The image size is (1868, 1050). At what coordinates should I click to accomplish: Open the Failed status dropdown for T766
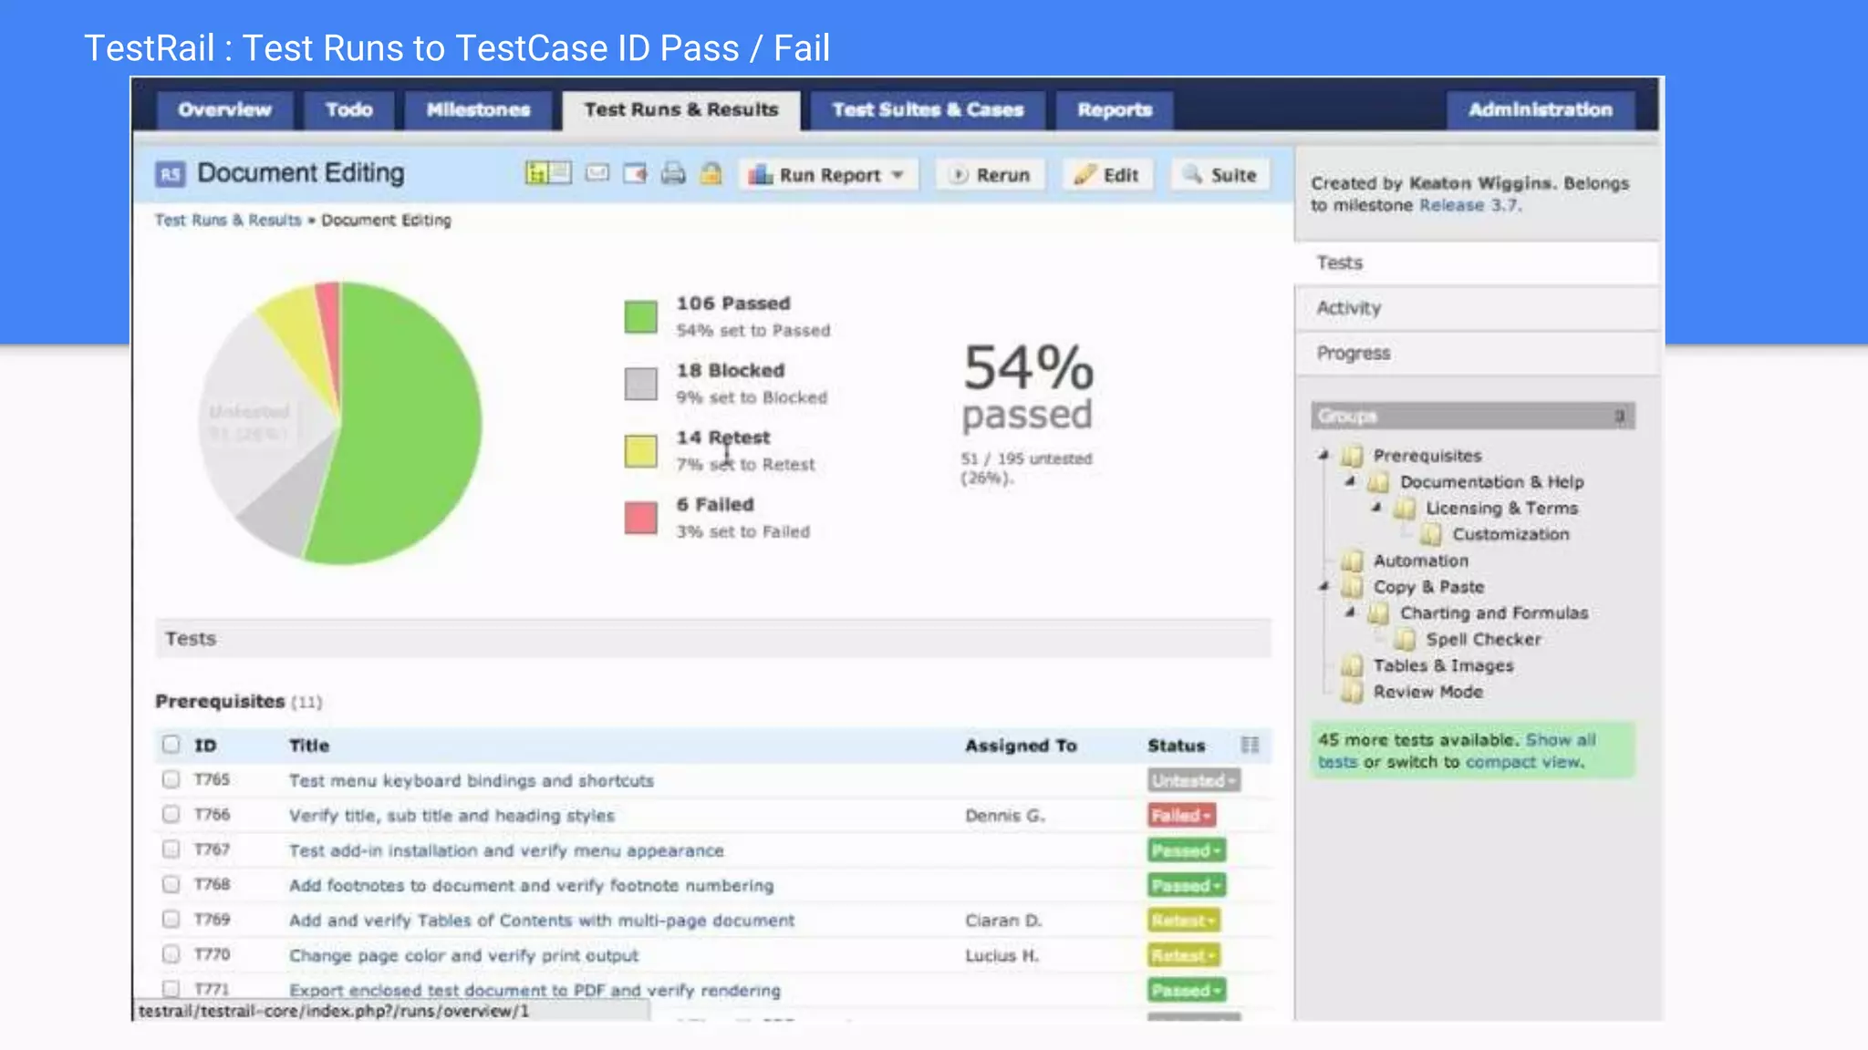pos(1181,816)
